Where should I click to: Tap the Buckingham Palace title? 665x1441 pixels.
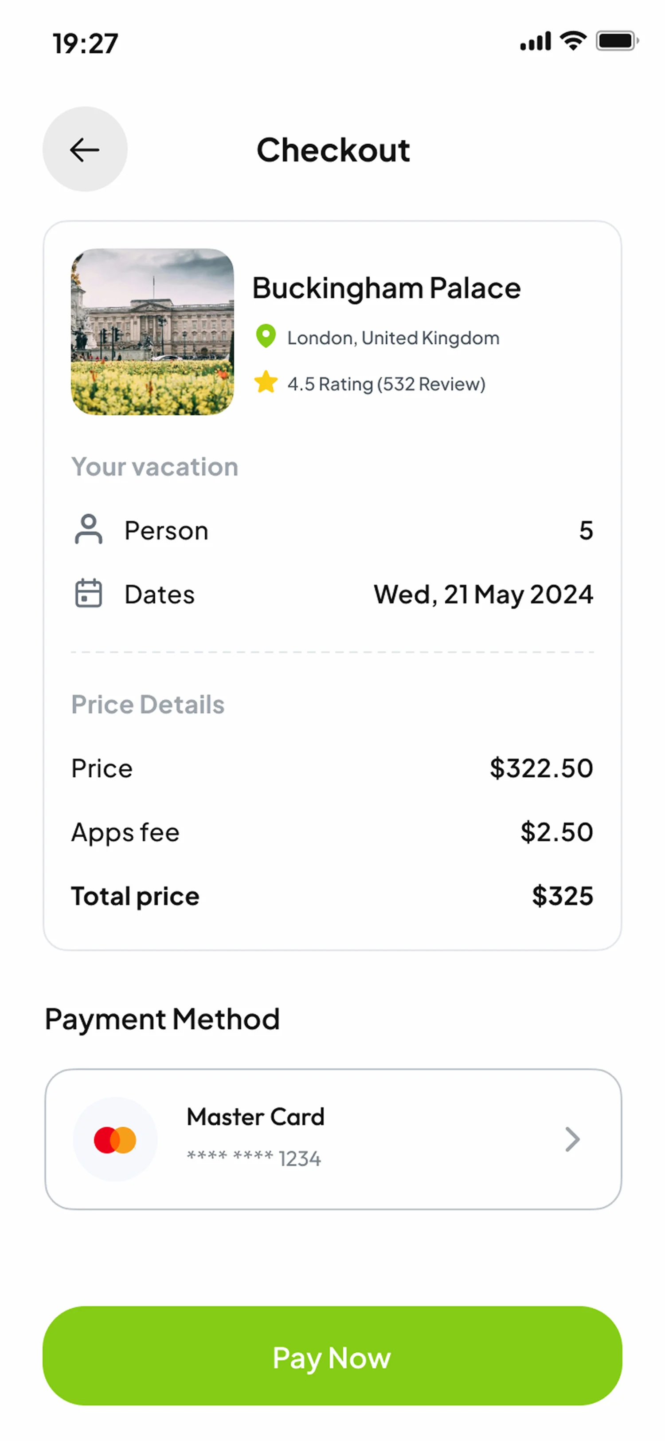click(x=386, y=288)
